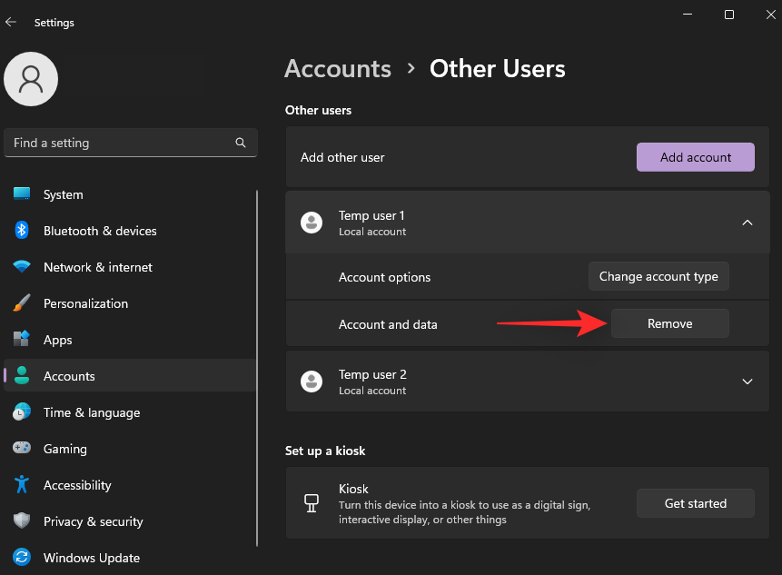Close the Settings window

770,15
